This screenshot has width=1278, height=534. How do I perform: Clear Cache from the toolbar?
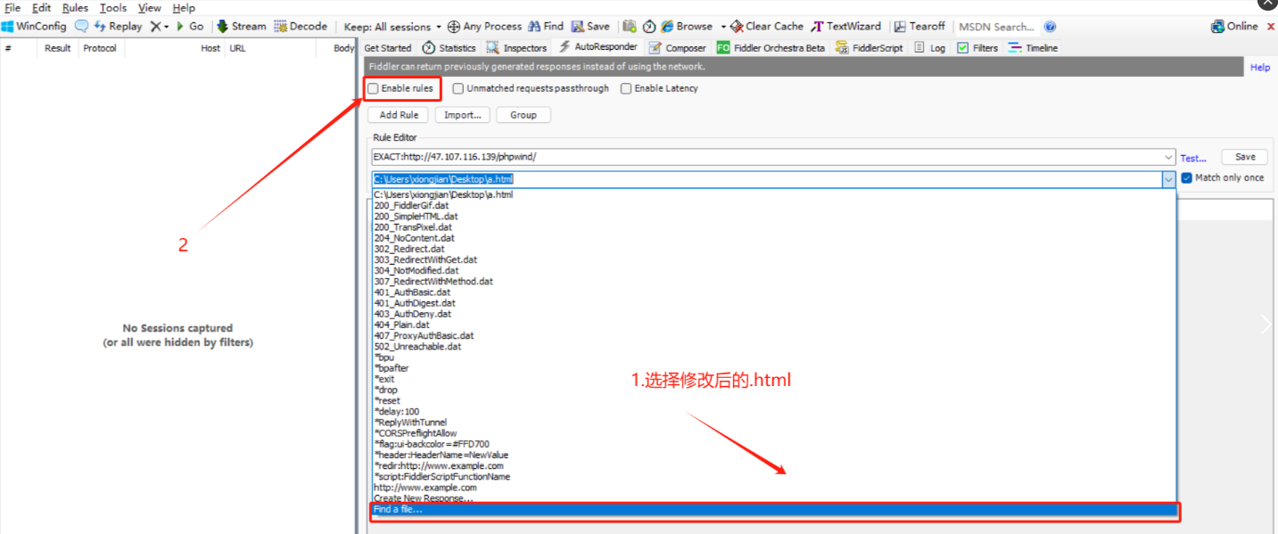click(x=766, y=27)
